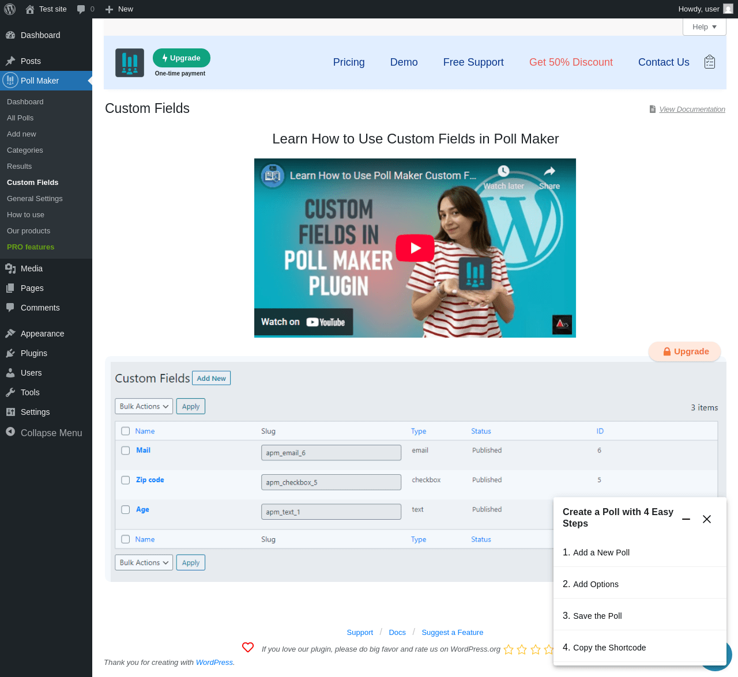Click the New plus item in admin bar
This screenshot has height=677, width=738.
(x=119, y=9)
